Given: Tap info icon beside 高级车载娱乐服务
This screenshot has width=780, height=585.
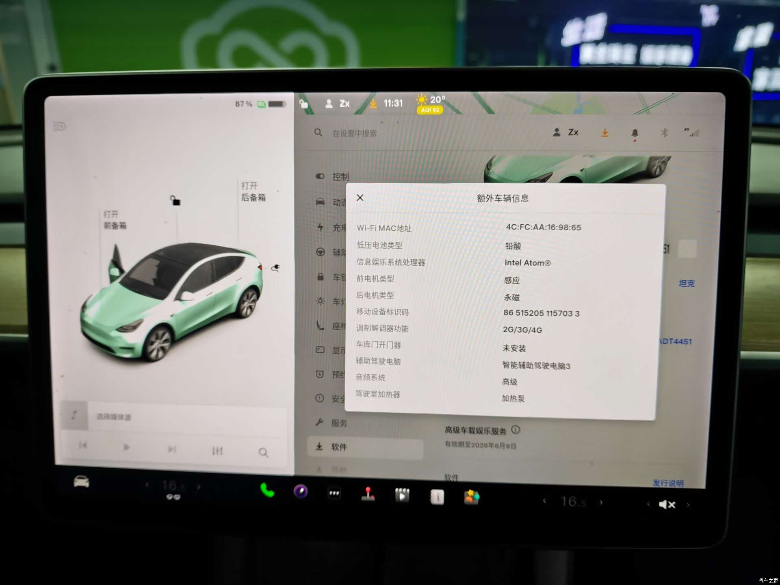Looking at the screenshot, I should click(x=516, y=429).
